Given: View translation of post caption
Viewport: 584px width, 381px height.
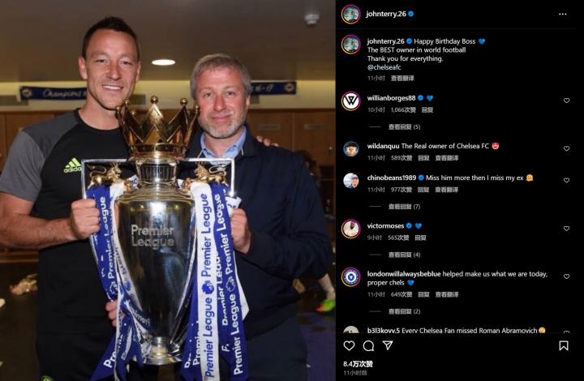Looking at the screenshot, I should [402, 78].
